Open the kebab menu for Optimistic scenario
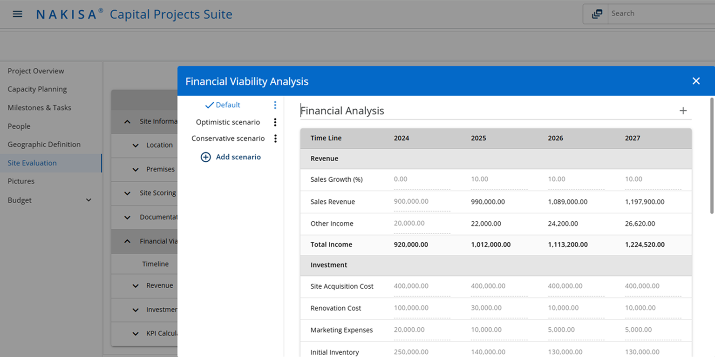Image resolution: width=715 pixels, height=357 pixels. (x=275, y=122)
